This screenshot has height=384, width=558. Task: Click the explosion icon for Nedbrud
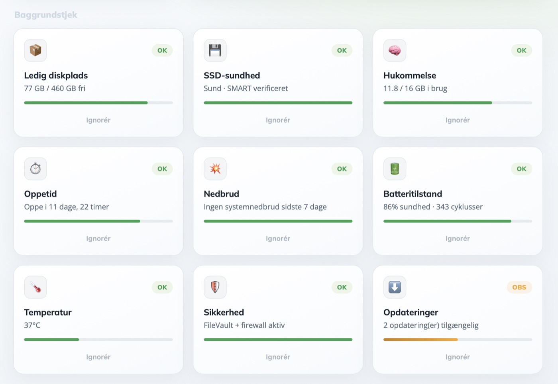pyautogui.click(x=215, y=169)
